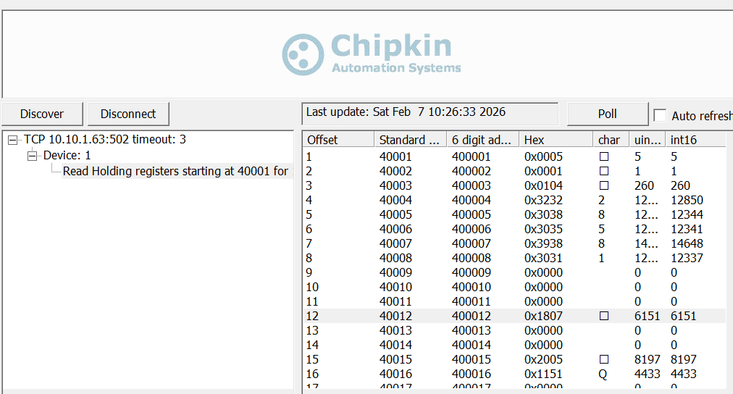
Task: Poll the registers now
Action: click(x=607, y=114)
